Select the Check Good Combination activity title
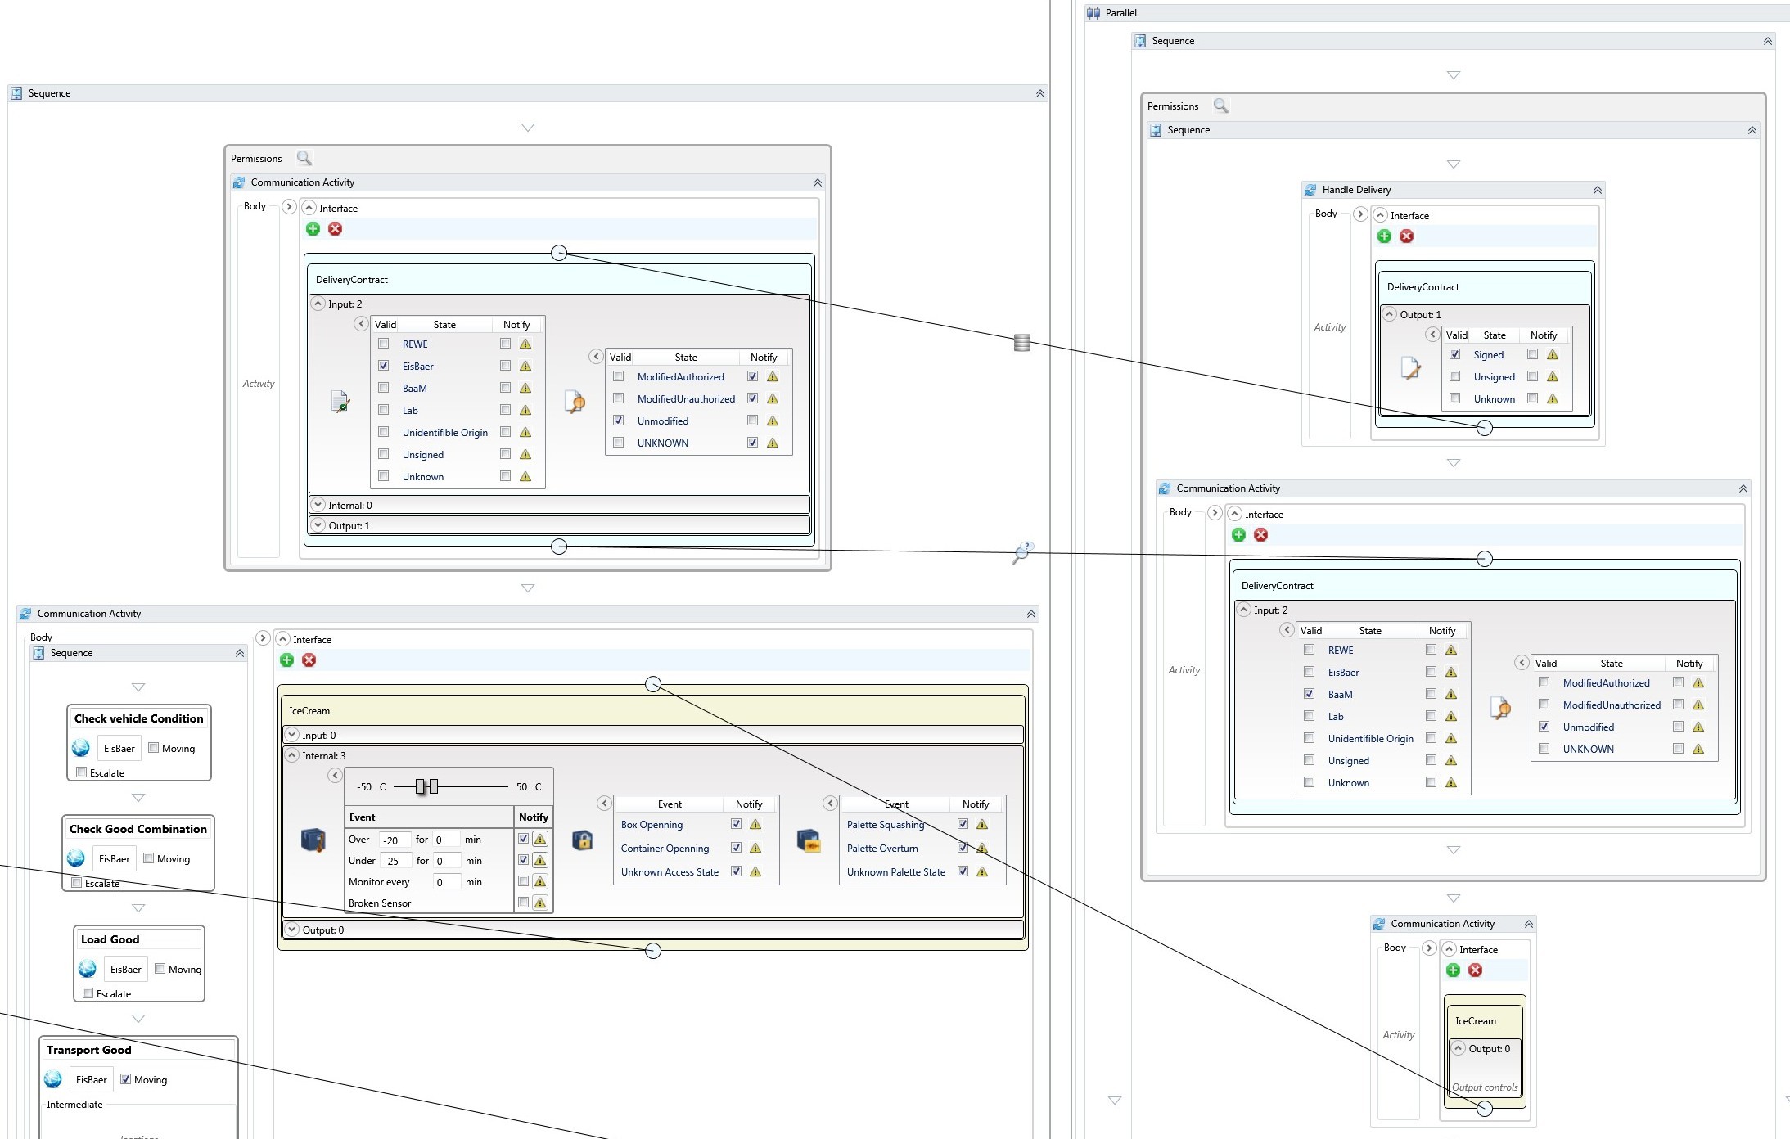1790x1139 pixels. coord(138,829)
